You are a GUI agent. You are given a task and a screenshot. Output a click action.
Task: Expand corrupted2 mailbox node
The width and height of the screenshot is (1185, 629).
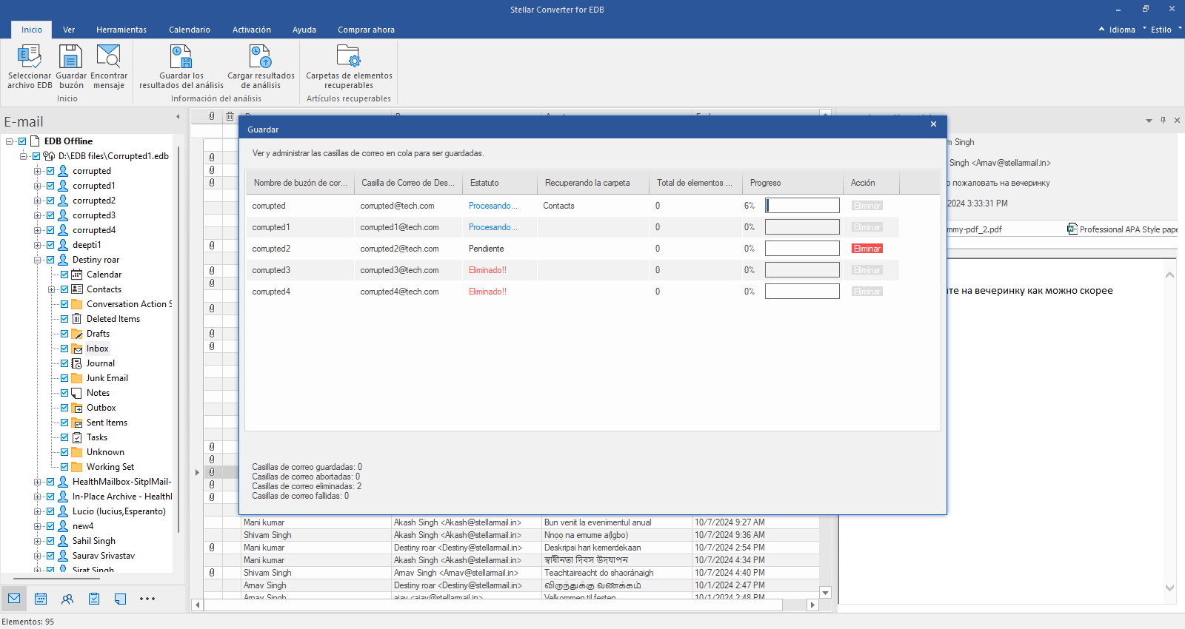coord(38,201)
